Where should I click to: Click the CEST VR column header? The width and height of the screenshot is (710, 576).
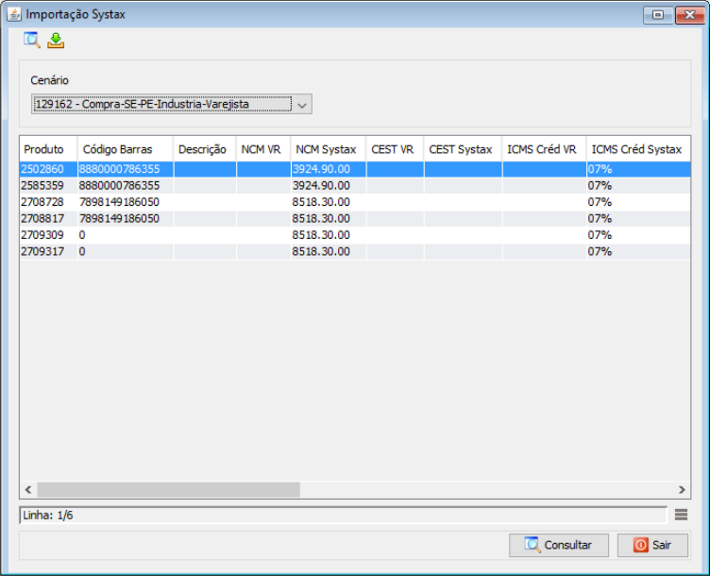tap(395, 149)
